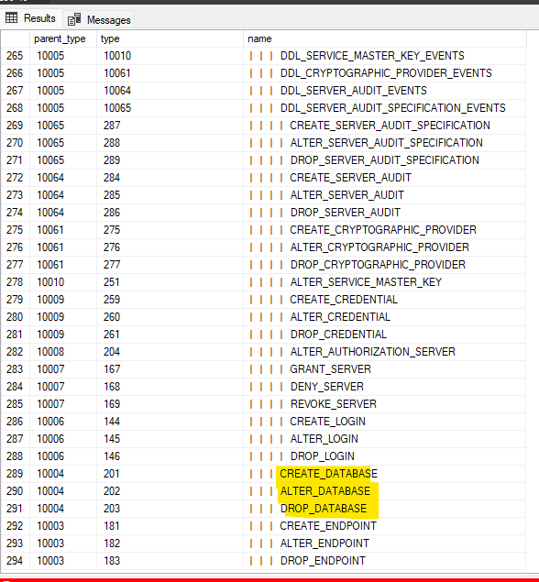
Task: Switch to the Messages tab
Action: [x=99, y=19]
